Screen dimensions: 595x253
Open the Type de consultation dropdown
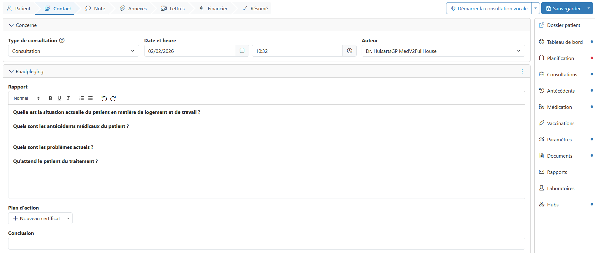[x=74, y=51]
